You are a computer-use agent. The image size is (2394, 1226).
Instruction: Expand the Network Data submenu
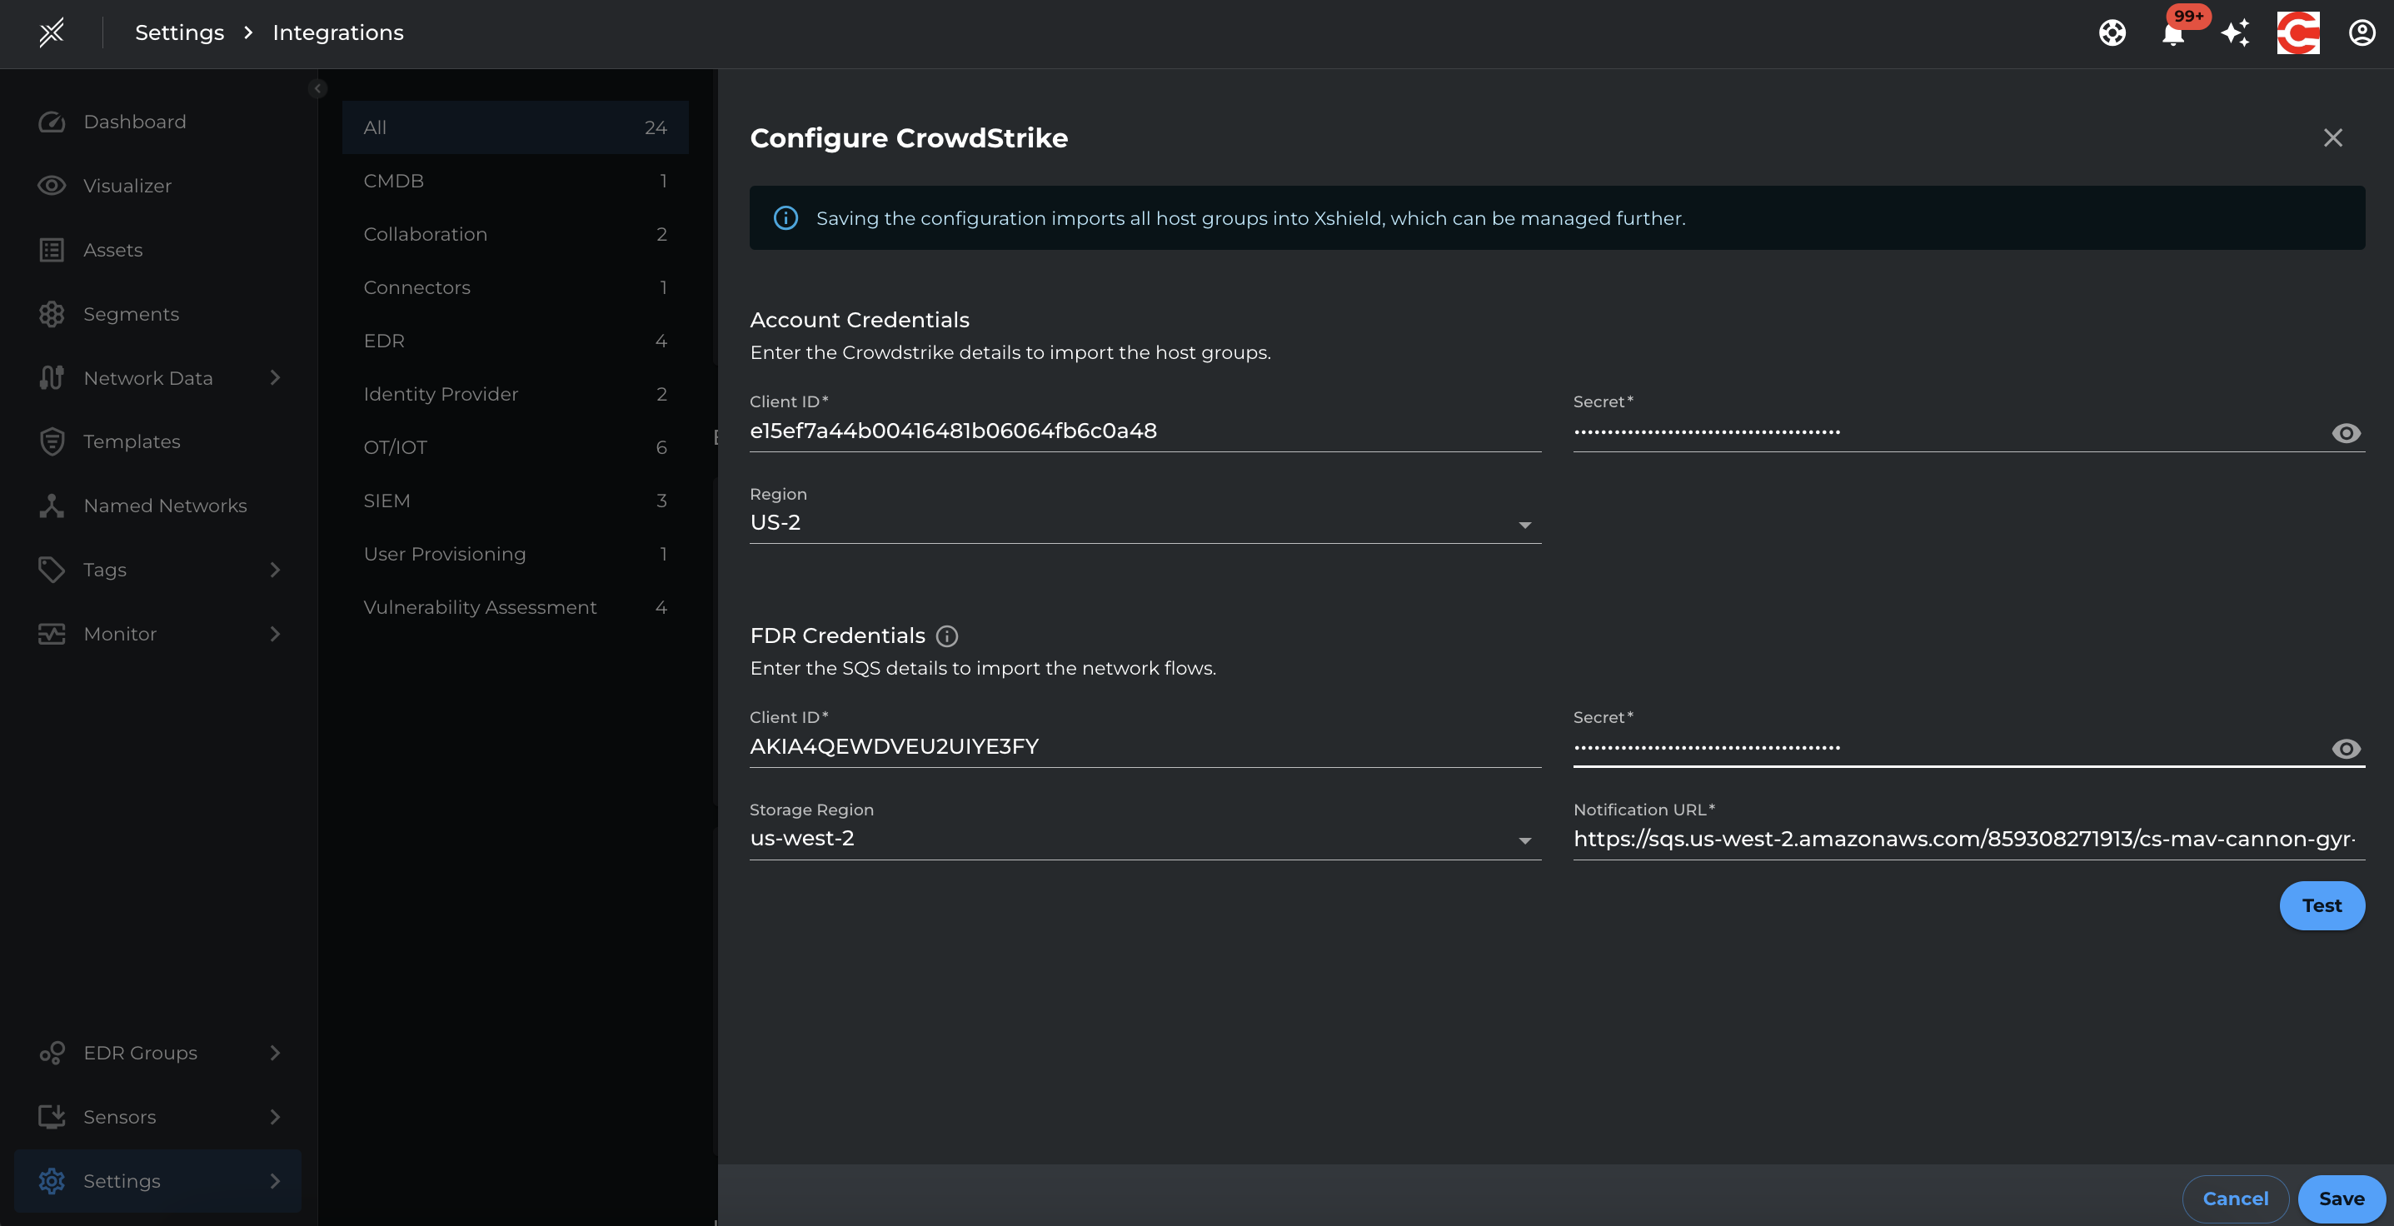tap(274, 377)
